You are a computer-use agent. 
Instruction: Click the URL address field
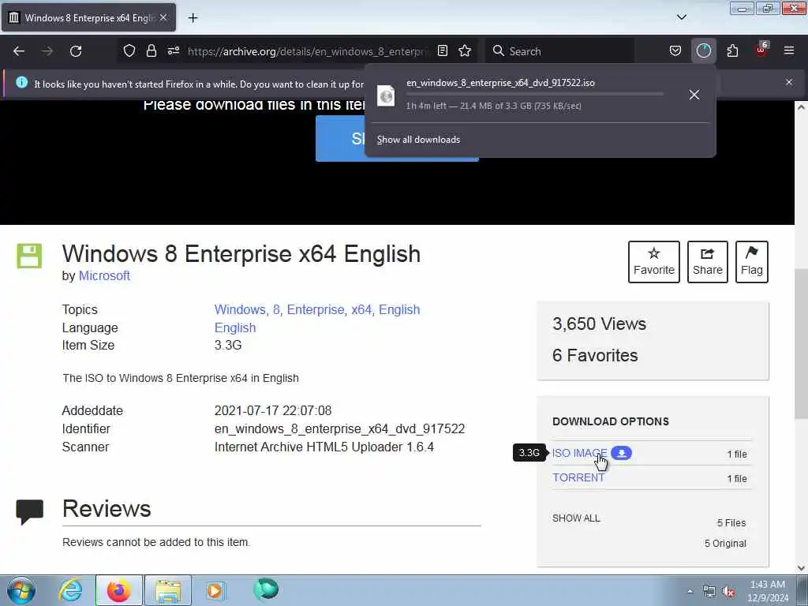coord(307,51)
